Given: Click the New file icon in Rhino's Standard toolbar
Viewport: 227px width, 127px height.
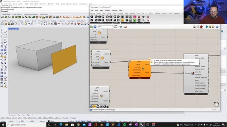Looking at the screenshot, I should coord(2,24).
